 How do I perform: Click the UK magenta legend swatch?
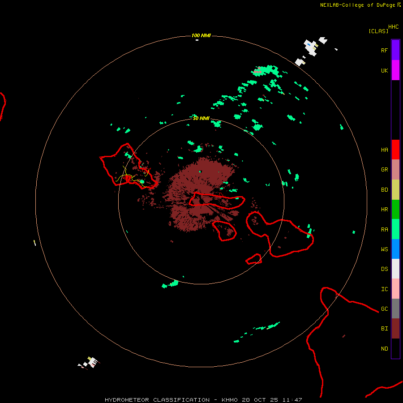pos(395,70)
